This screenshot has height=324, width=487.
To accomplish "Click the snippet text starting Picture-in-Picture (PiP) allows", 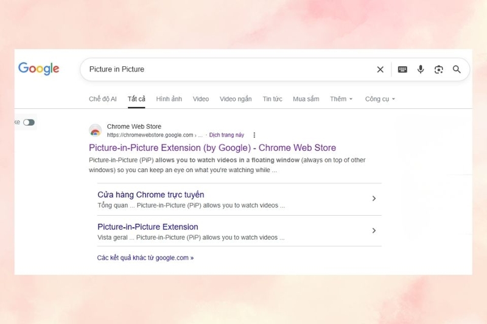I will pyautogui.click(x=227, y=165).
